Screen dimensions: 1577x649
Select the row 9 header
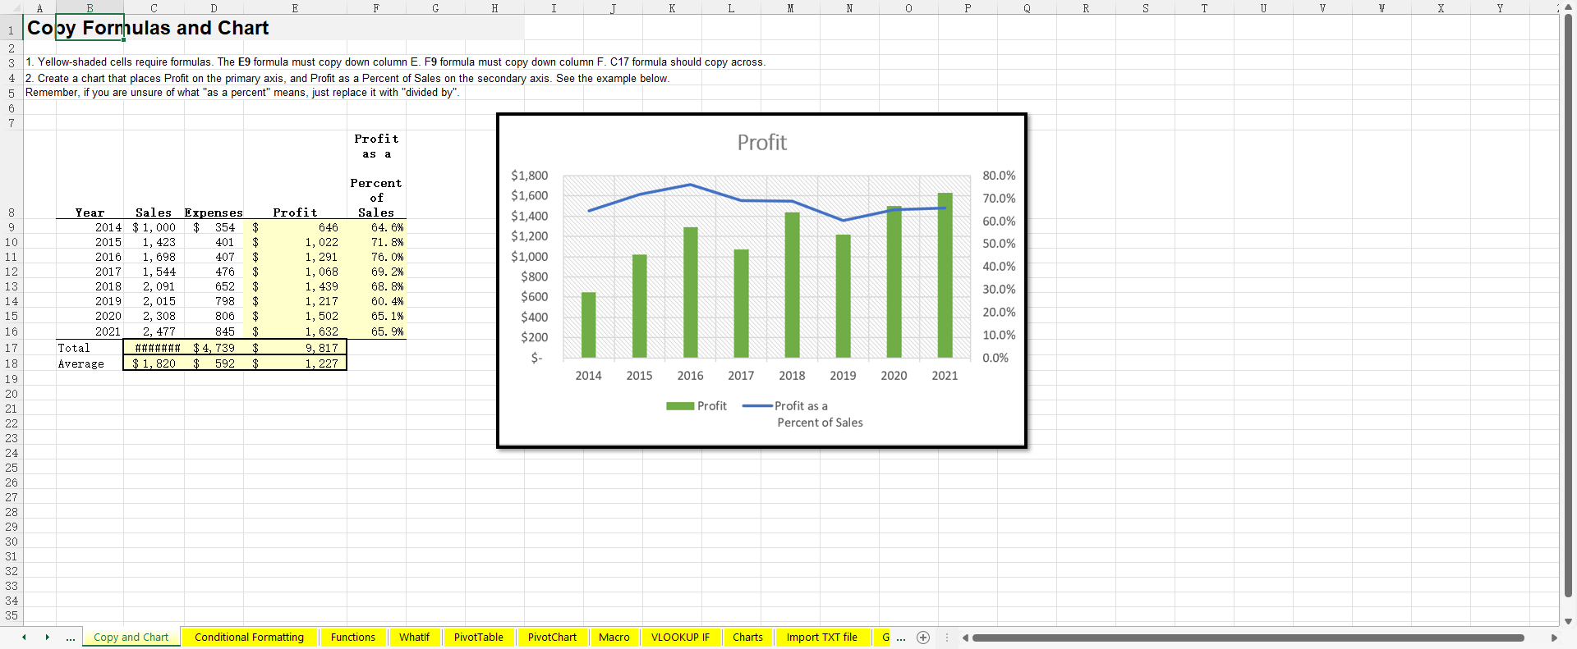[x=11, y=227]
